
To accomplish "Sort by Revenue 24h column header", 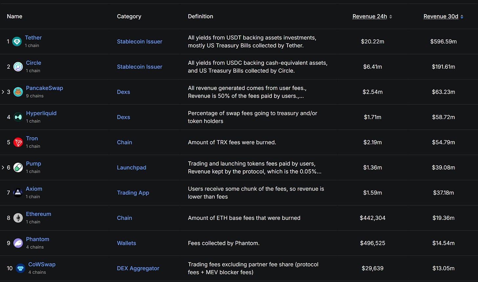I will tap(370, 16).
